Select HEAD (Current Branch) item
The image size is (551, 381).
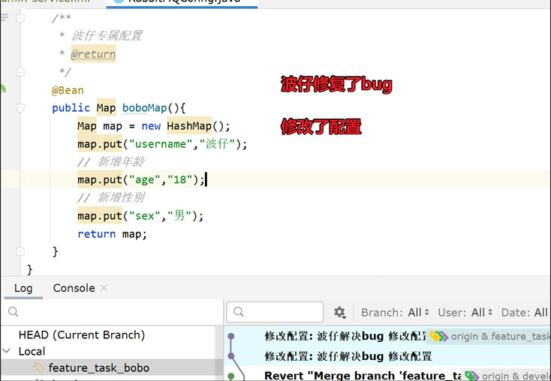click(x=82, y=334)
